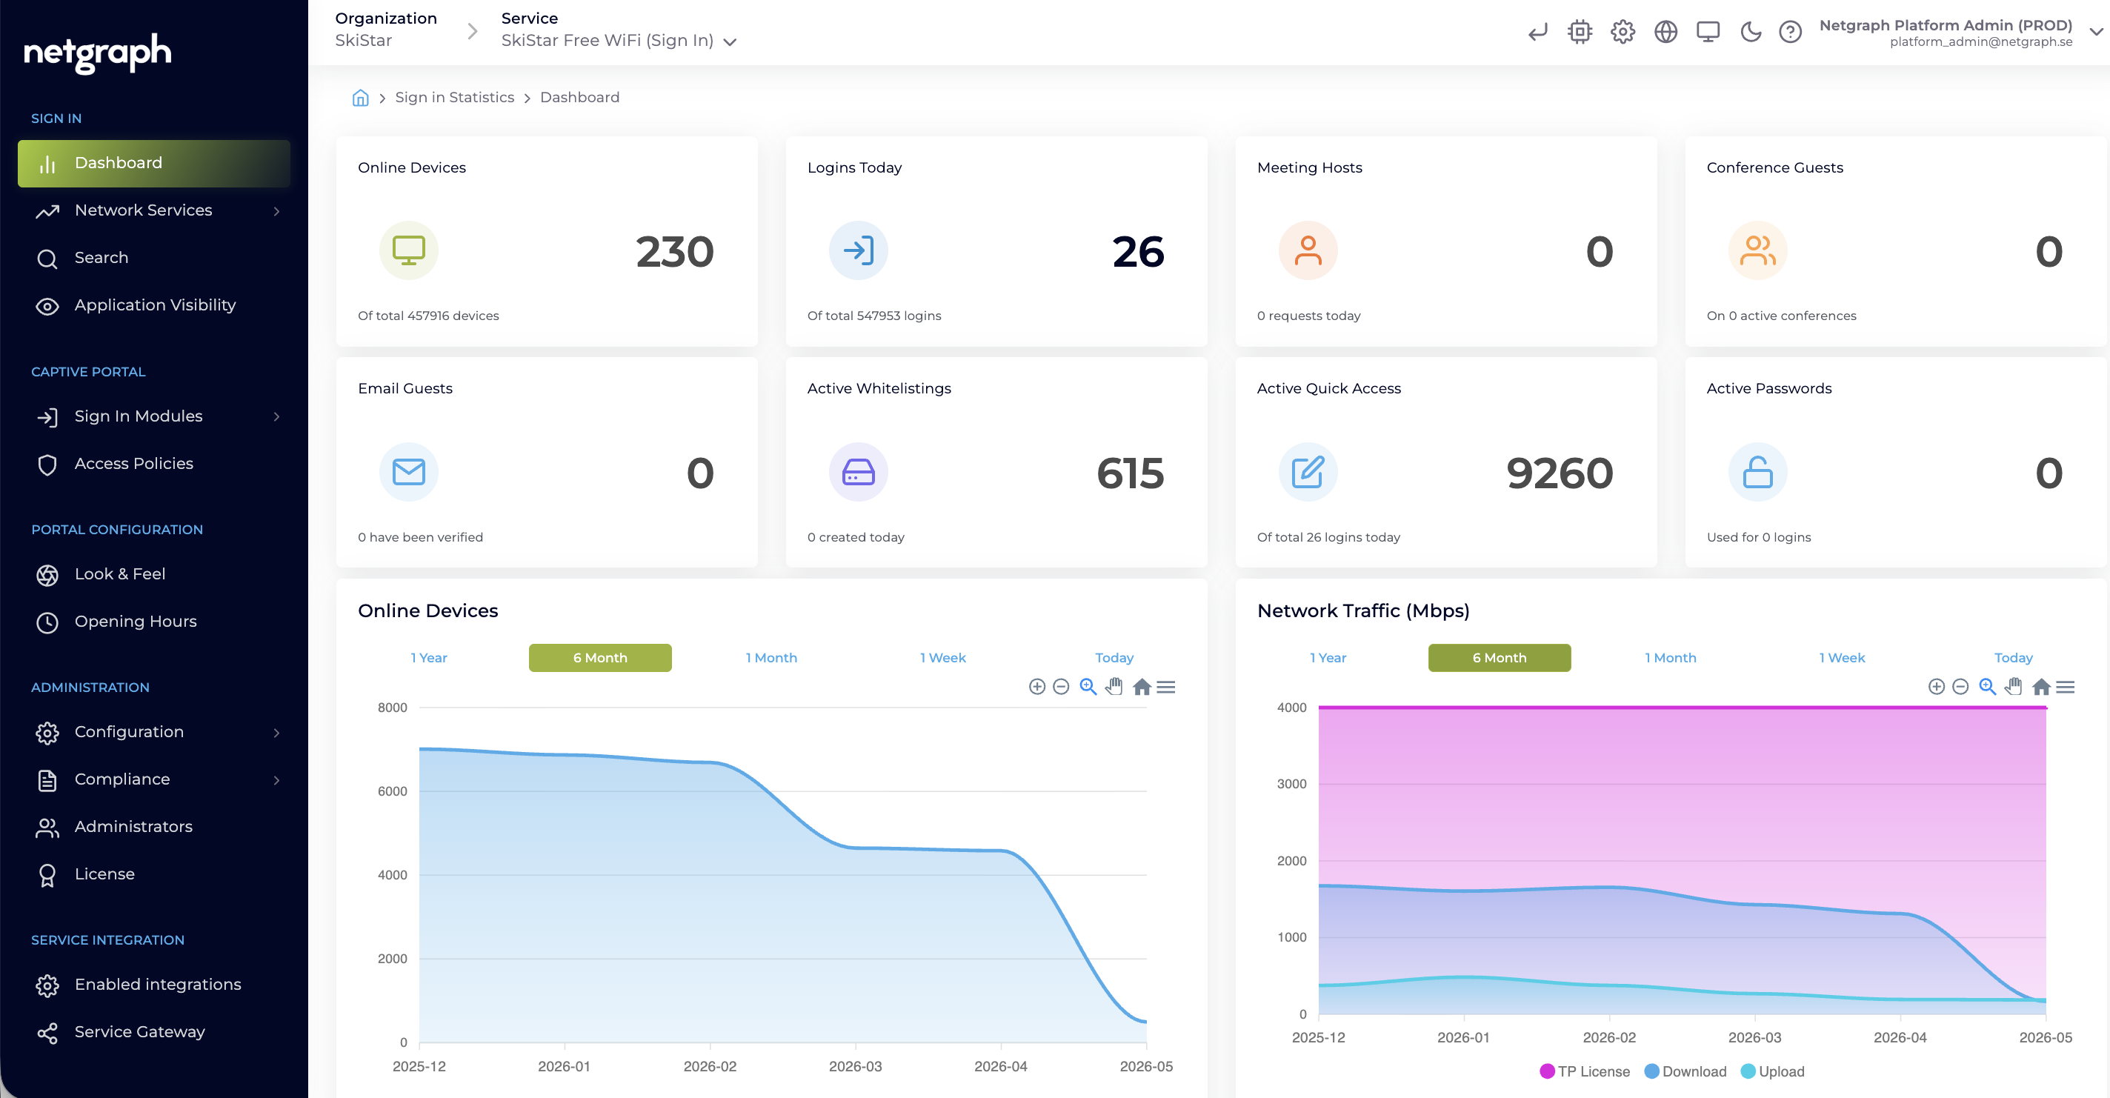Expand Configuration submenu
Viewport: 2110px width, 1098px height.
[x=277, y=732]
